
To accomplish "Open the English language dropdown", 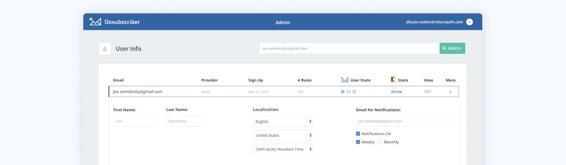I will click(283, 121).
